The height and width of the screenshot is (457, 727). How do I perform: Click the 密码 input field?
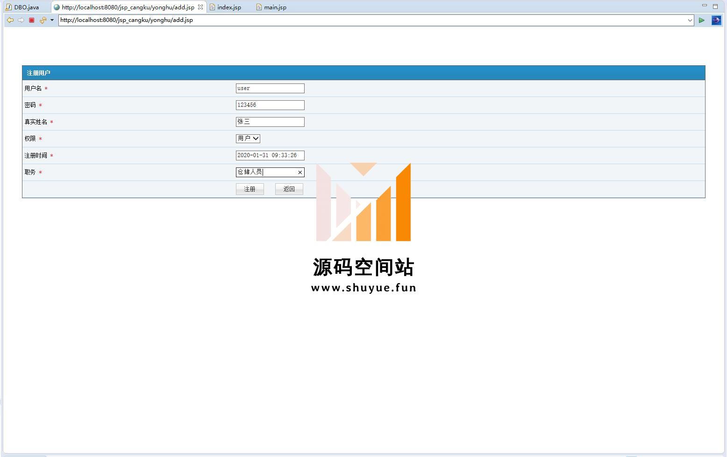pos(270,105)
